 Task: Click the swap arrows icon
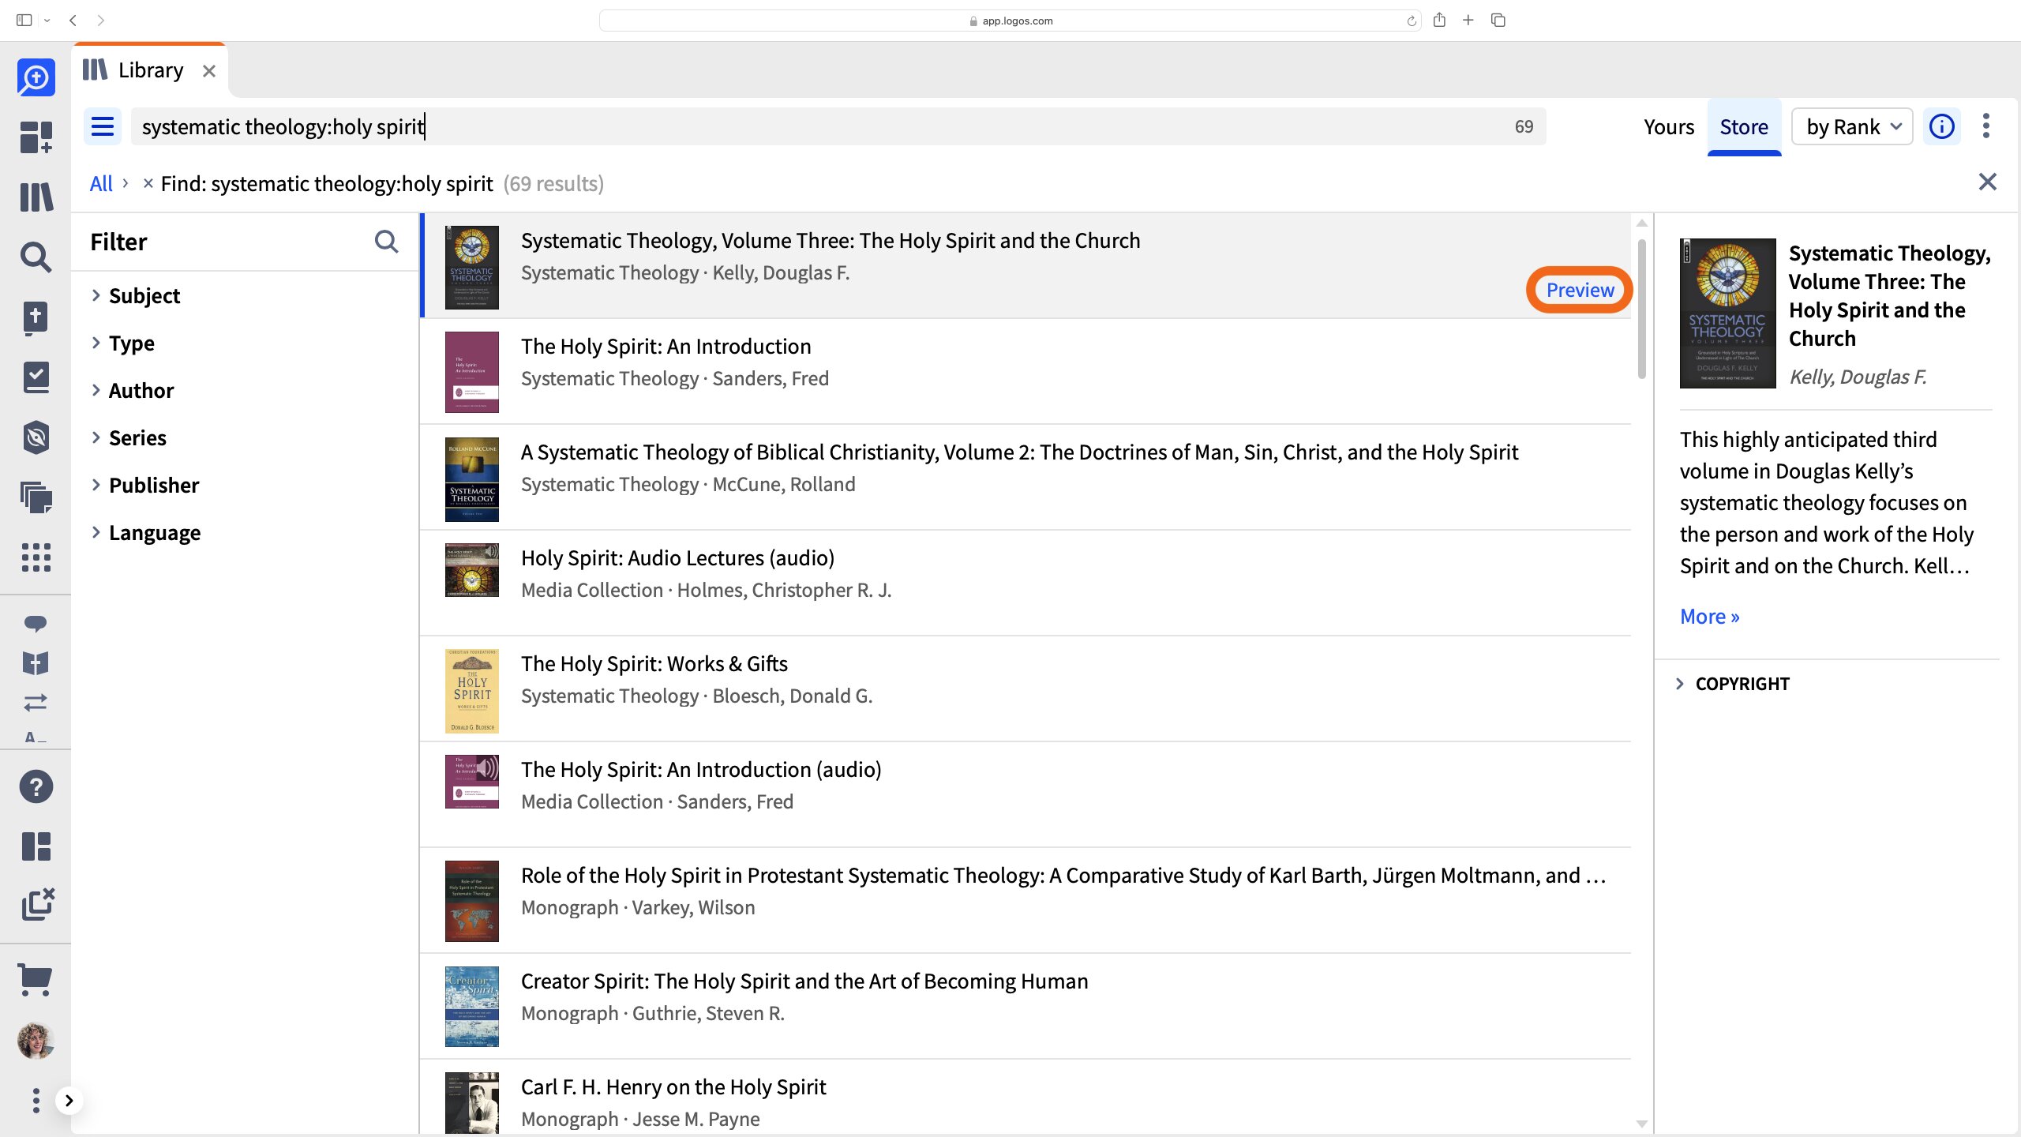click(36, 702)
